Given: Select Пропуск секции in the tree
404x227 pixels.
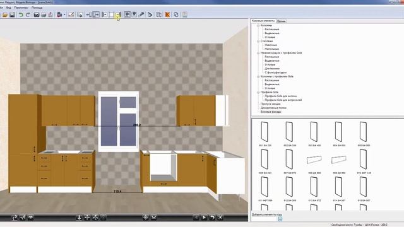Looking at the screenshot, I should [x=270, y=104].
